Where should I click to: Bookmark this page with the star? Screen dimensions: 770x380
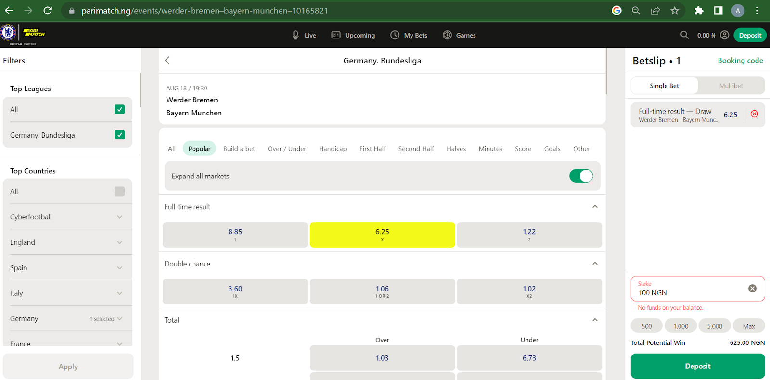click(x=675, y=11)
